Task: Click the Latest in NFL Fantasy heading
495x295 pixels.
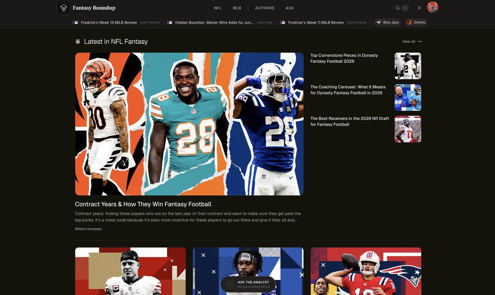Action: [116, 42]
